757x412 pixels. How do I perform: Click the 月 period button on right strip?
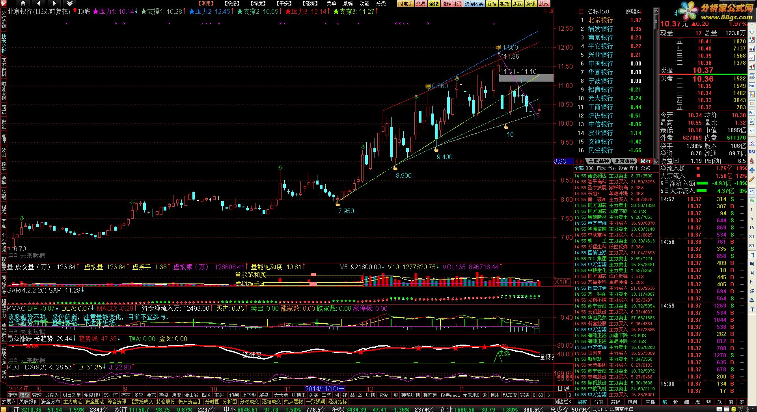click(x=752, y=273)
